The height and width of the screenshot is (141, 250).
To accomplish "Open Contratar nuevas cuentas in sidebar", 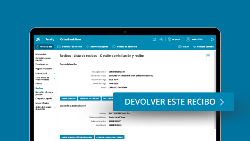I will (43, 59).
